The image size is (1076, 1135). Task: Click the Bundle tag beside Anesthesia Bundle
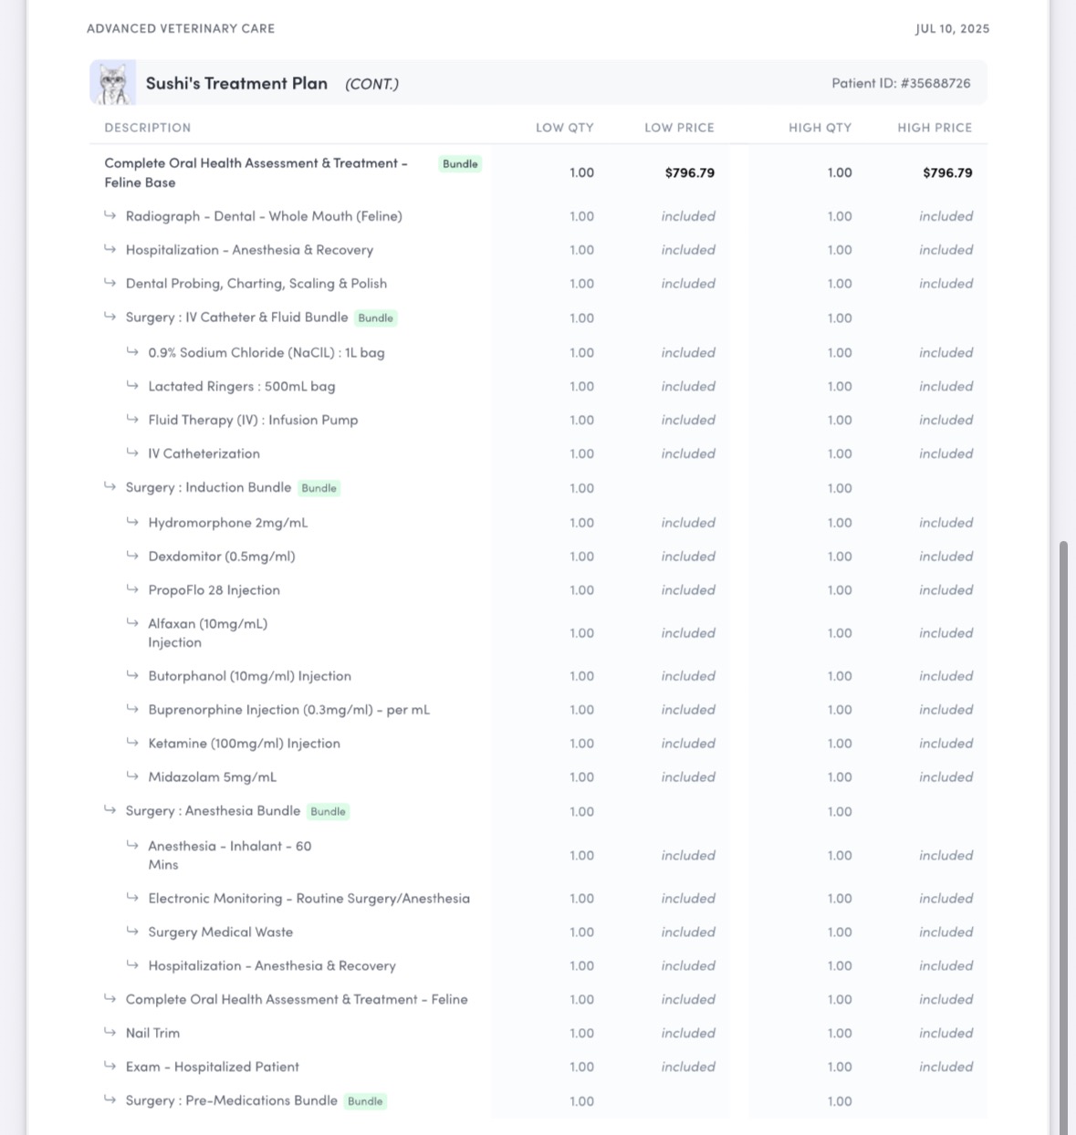[329, 812]
